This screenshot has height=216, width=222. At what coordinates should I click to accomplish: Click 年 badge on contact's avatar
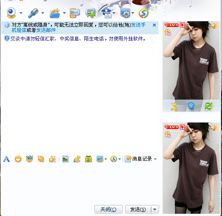(182, 25)
